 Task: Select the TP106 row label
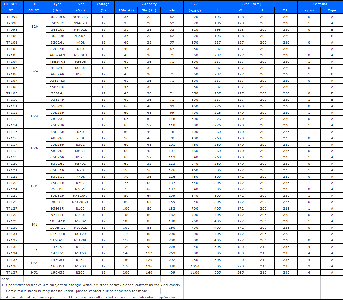[x=12, y=74]
